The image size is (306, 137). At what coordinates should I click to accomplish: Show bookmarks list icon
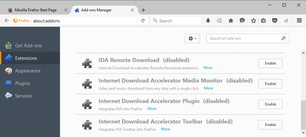tap(263, 20)
